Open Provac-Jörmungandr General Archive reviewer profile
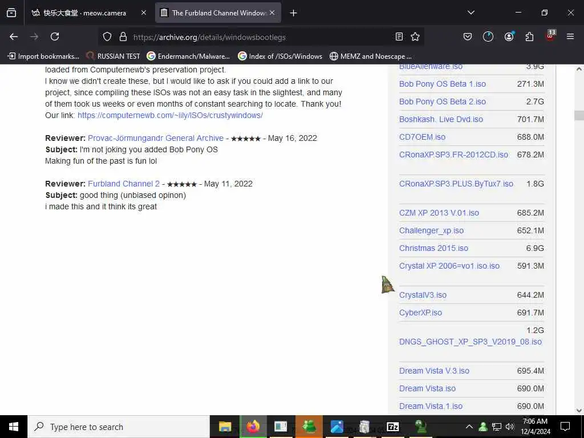Screen dimensions: 584x438 tap(156, 138)
